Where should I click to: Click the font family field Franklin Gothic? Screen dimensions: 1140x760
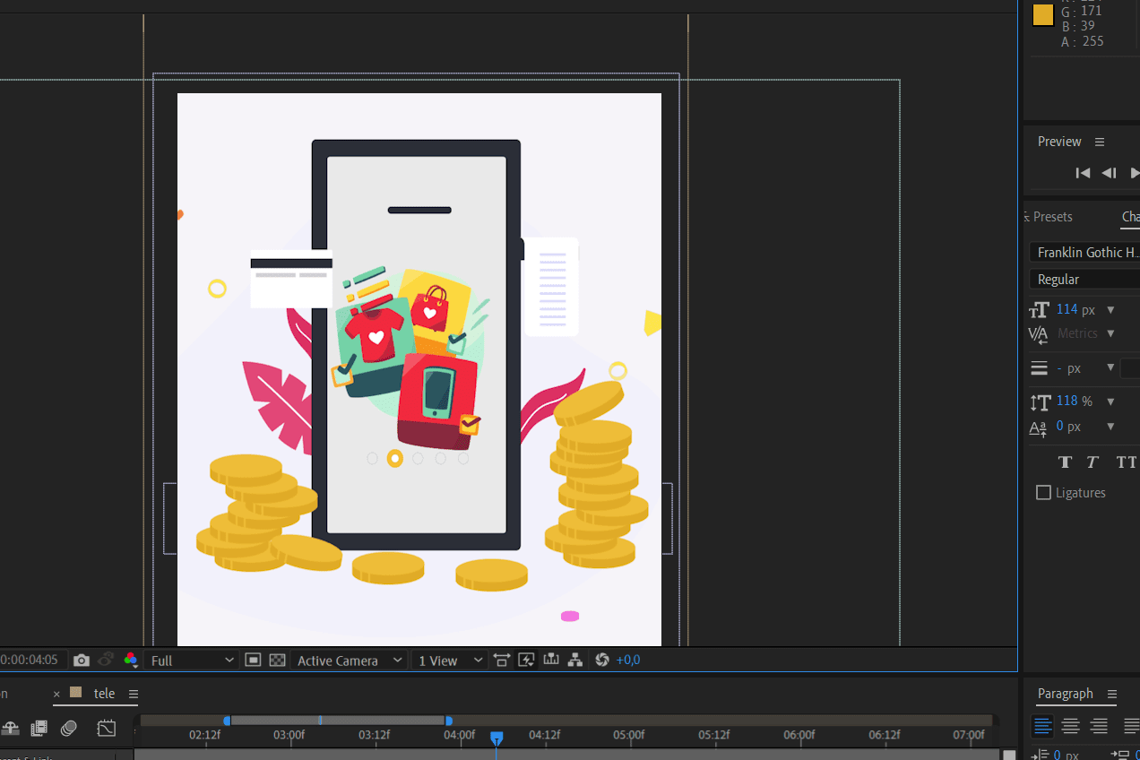(x=1084, y=253)
